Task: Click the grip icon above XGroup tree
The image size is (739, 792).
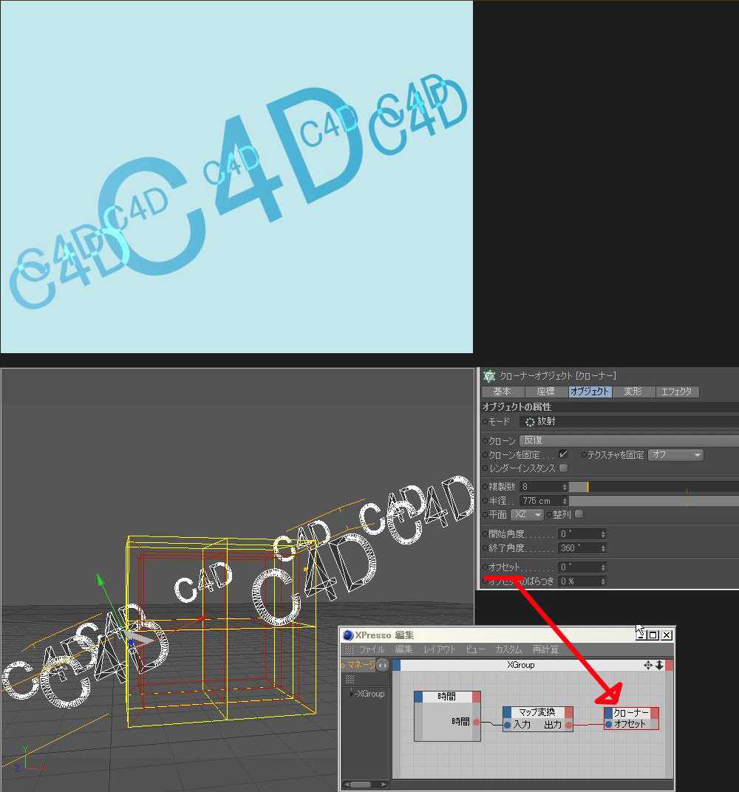Action: pos(350,680)
